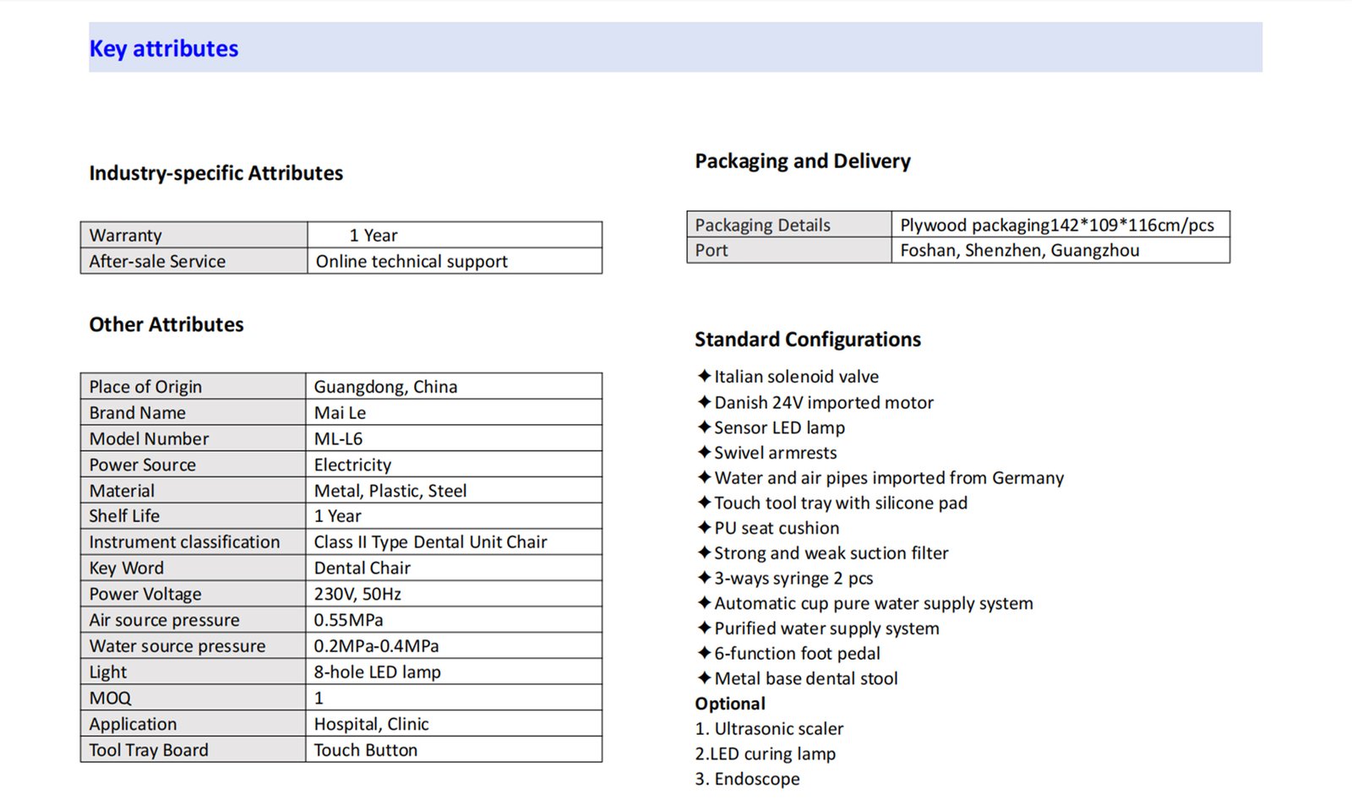Click the star bullet beside Purified water supply system

(704, 628)
